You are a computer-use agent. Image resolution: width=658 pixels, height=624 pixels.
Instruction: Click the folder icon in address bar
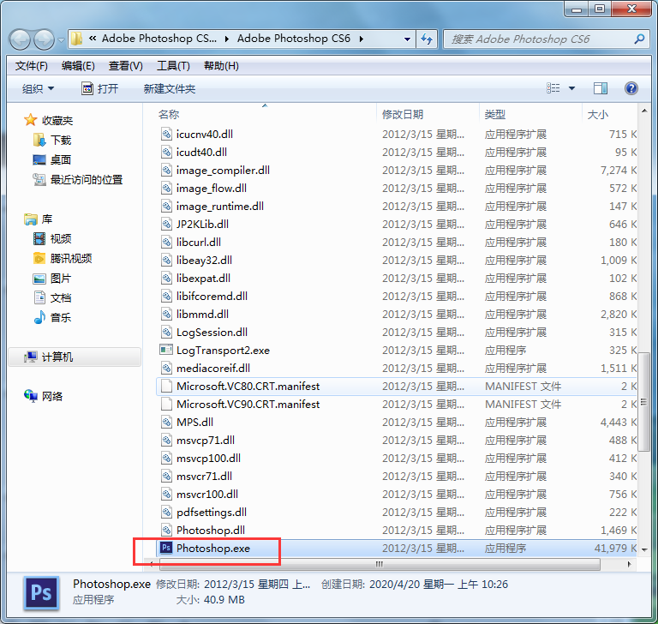click(x=76, y=39)
